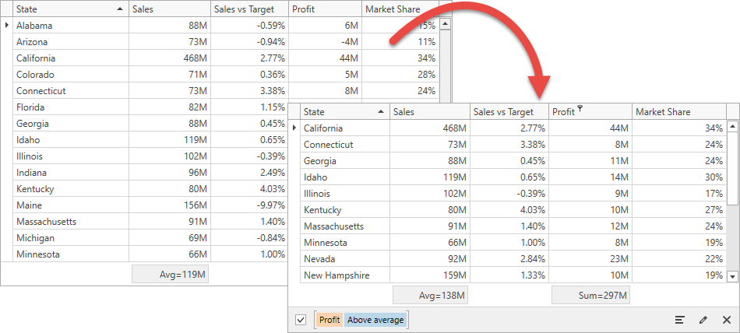
Task: Click the Above average filter value
Action: (375, 320)
